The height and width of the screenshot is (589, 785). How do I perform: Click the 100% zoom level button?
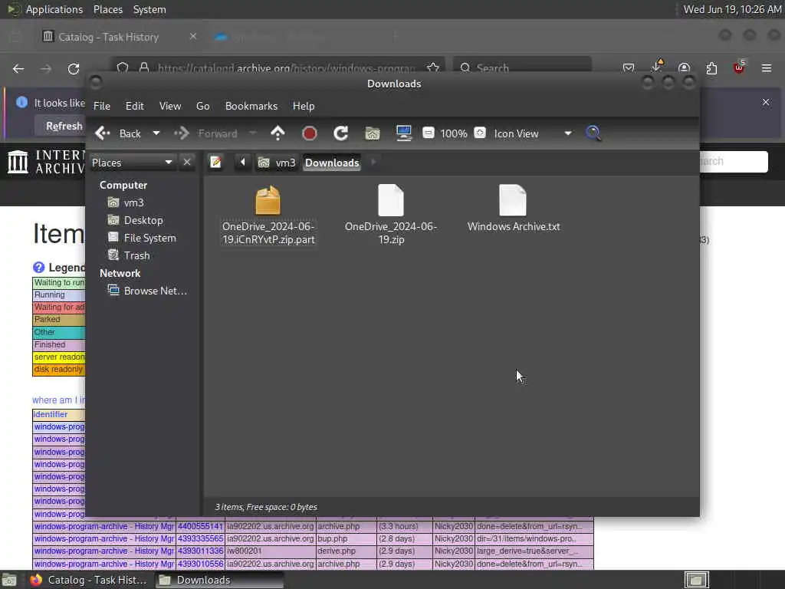pyautogui.click(x=454, y=133)
